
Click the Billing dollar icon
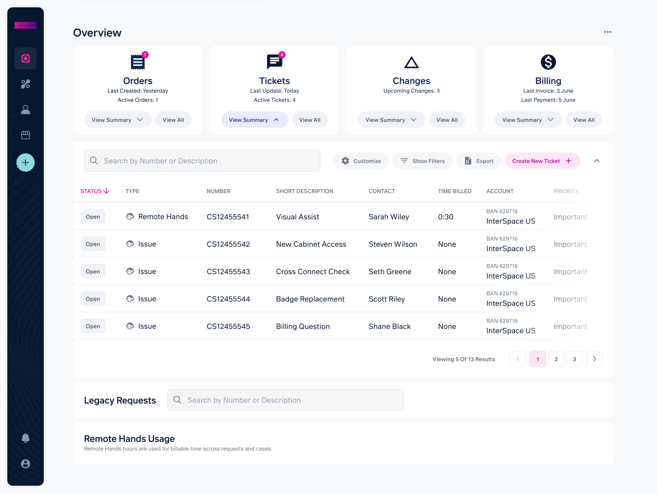tap(548, 62)
